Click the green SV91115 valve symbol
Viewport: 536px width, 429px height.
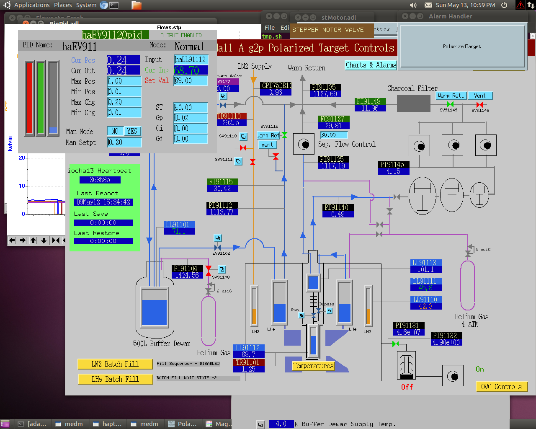point(284,135)
